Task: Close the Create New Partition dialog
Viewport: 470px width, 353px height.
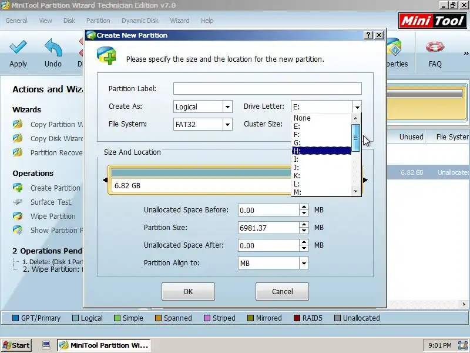Action: click(x=379, y=35)
